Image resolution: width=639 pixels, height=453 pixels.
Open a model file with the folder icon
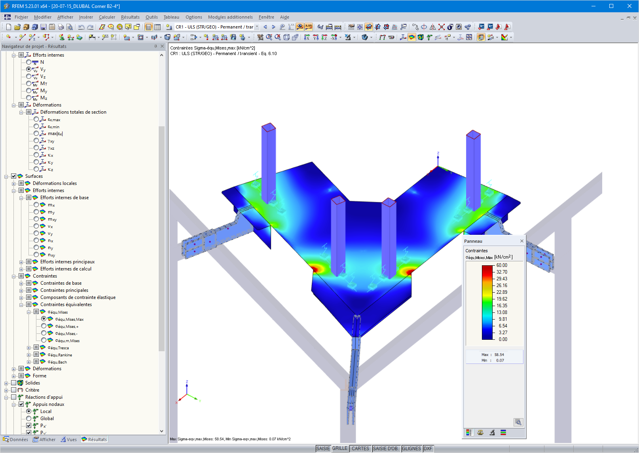tap(17, 27)
